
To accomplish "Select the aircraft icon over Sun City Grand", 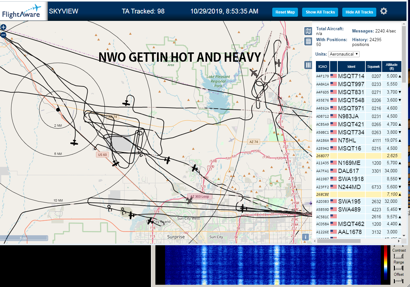I will point(150,221).
